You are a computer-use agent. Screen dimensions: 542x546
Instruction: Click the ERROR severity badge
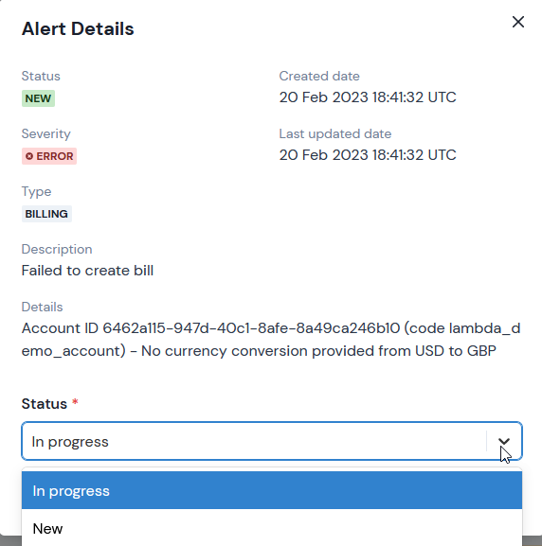click(49, 156)
